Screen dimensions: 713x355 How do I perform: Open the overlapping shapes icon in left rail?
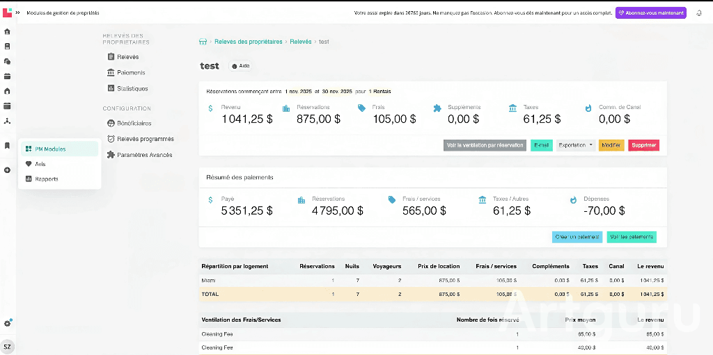point(7,61)
